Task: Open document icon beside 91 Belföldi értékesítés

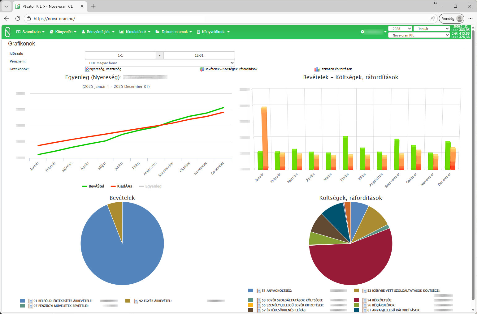Action: (30, 301)
